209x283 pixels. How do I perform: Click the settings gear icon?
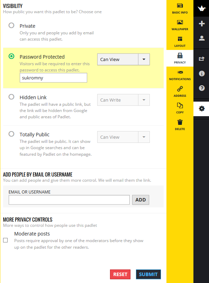pyautogui.click(x=202, y=109)
